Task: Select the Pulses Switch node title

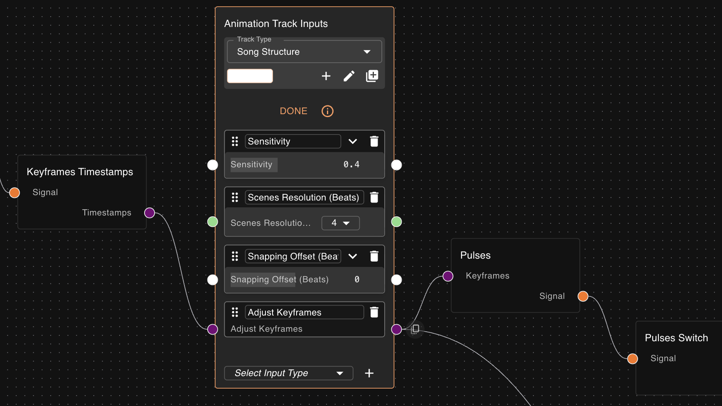Action: 676,338
